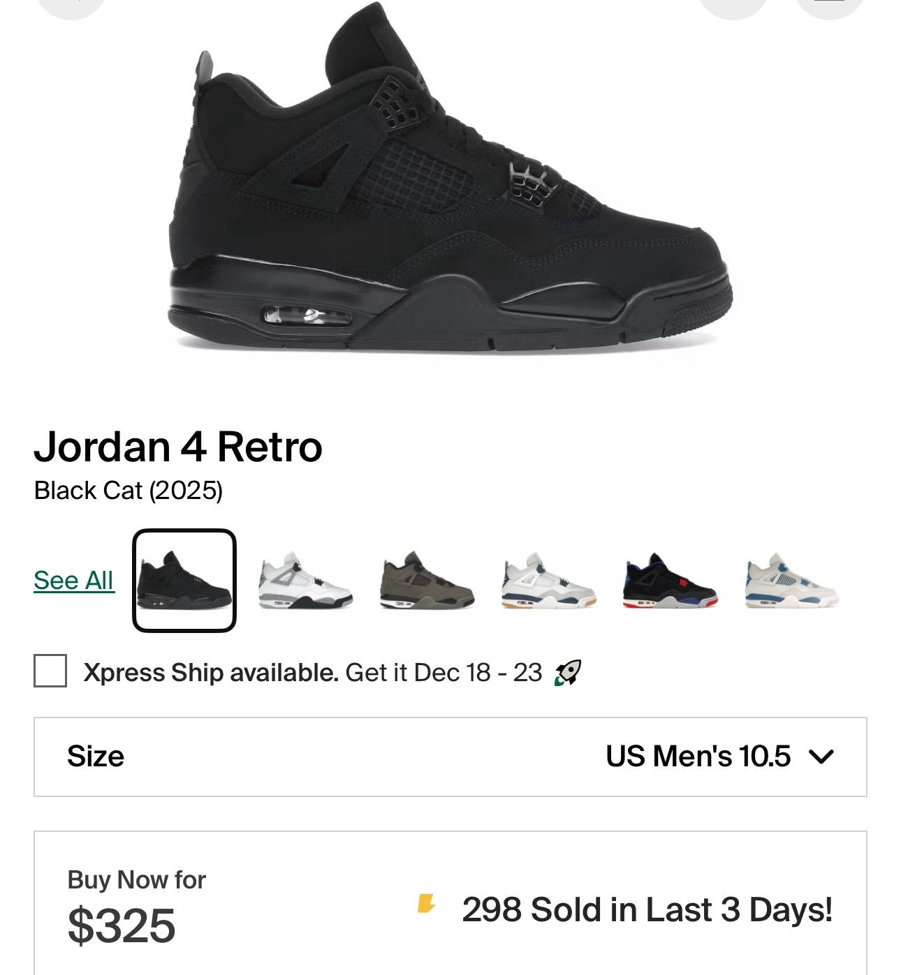Screen dimensions: 901x975
Task: Tap the second round button from the right
Action: pos(733,6)
